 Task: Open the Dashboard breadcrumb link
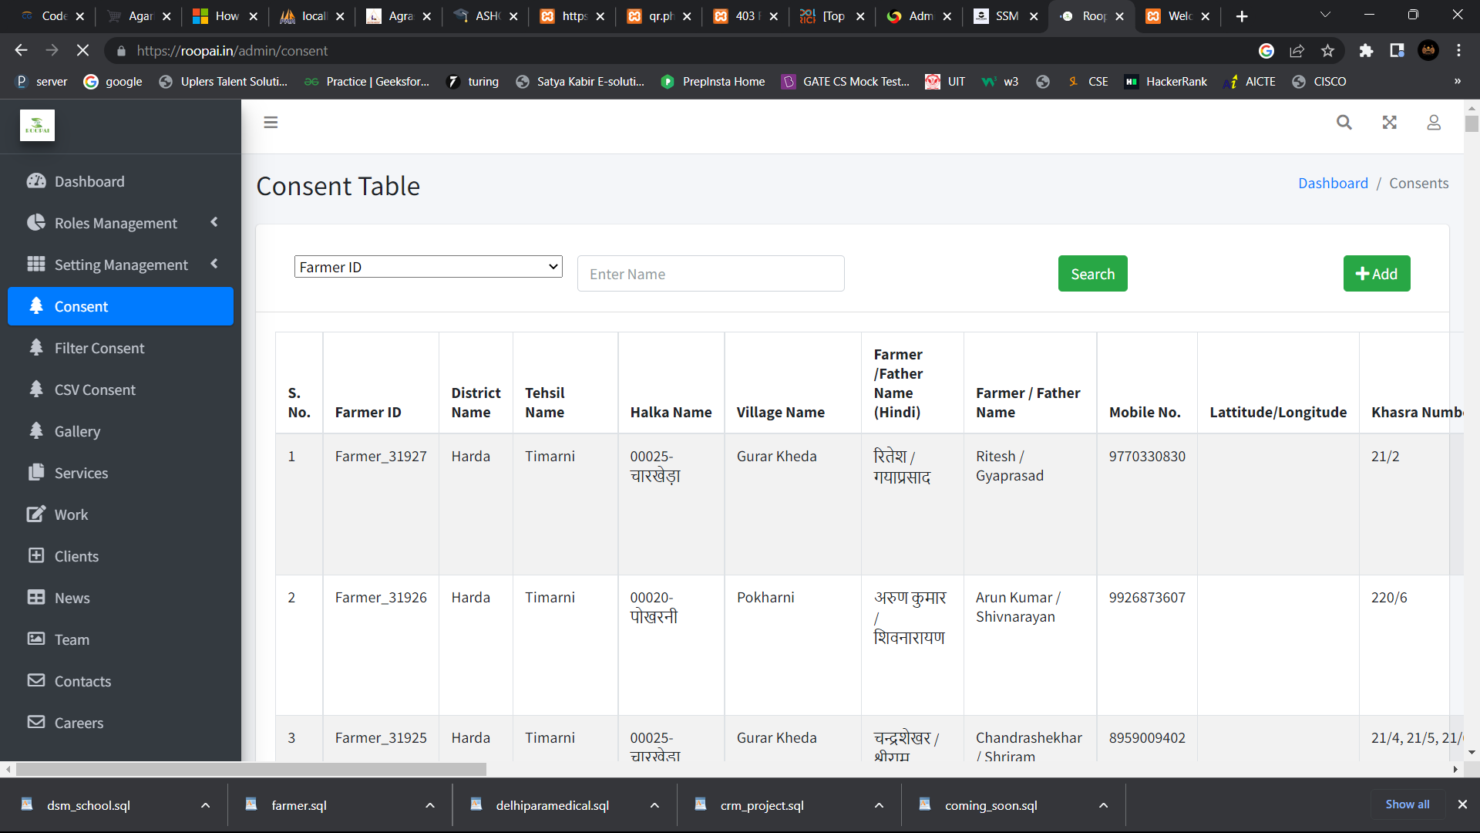[1334, 183]
